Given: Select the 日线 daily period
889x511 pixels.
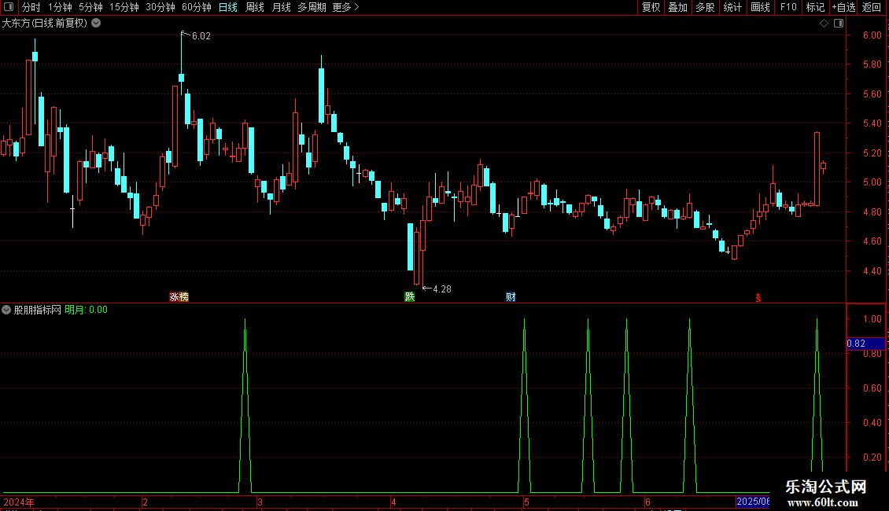Looking at the screenshot, I should tap(228, 7).
